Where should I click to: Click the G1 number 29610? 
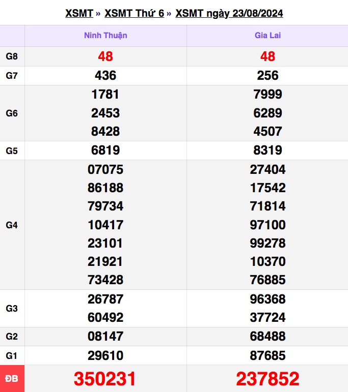click(105, 355)
